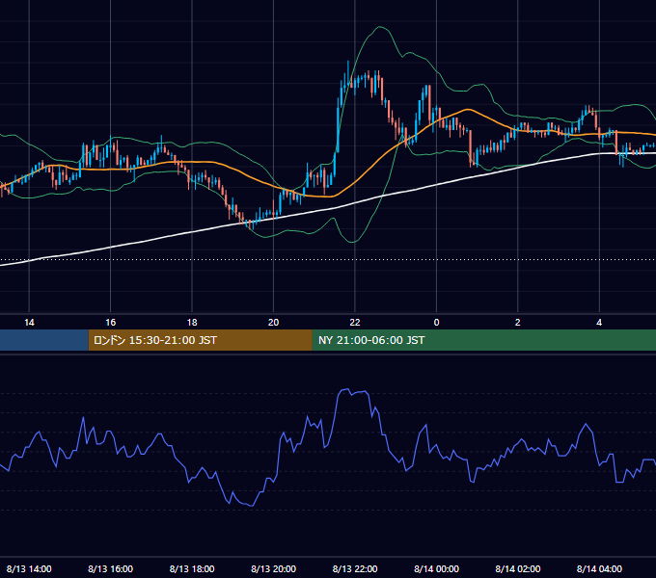Click the 20 hour axis label
Image resolution: width=656 pixels, height=578 pixels.
(273, 323)
